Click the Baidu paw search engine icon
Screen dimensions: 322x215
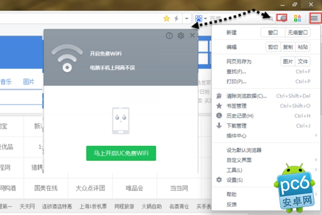coord(199,18)
